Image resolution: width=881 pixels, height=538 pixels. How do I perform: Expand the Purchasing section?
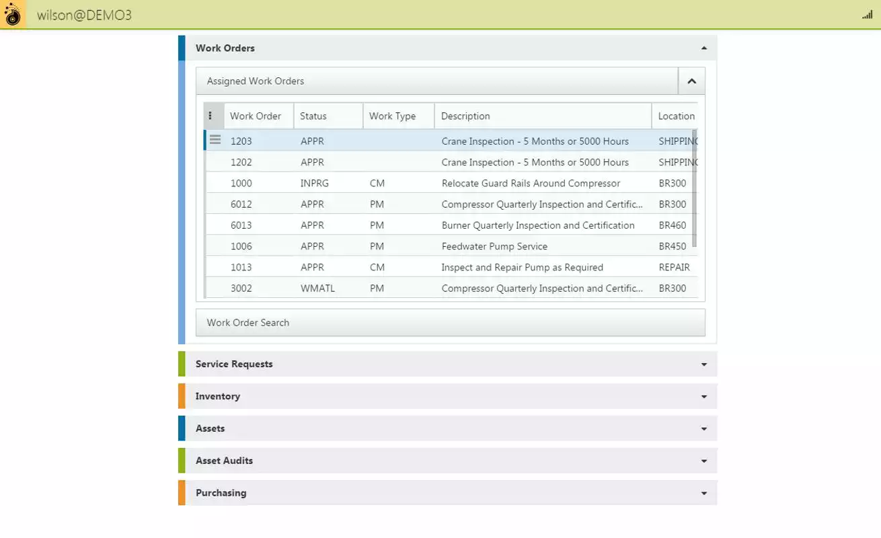click(704, 493)
